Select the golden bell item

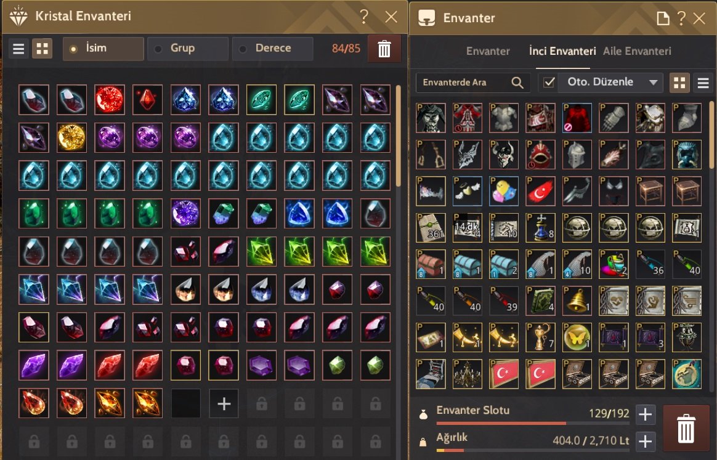pyautogui.click(x=577, y=301)
